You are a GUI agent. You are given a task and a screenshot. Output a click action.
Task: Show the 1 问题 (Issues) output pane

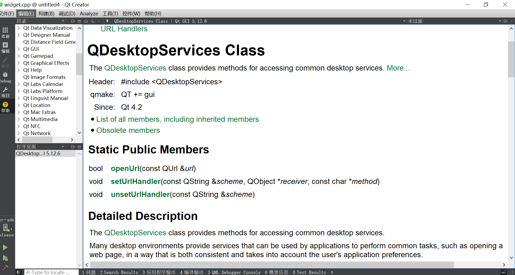(89, 272)
